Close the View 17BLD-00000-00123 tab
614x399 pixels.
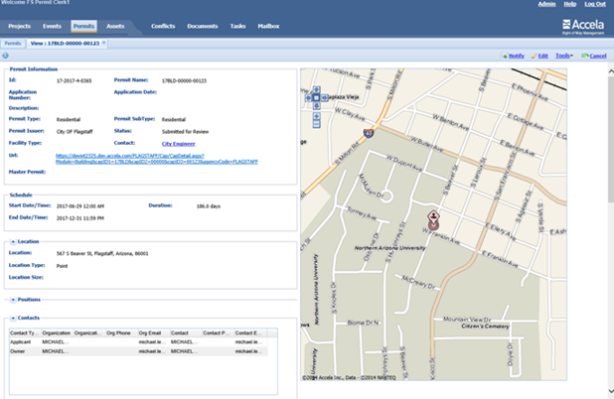tap(104, 44)
